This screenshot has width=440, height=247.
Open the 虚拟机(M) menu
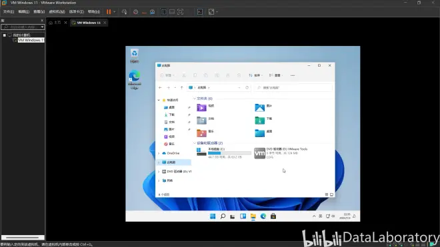tap(57, 12)
